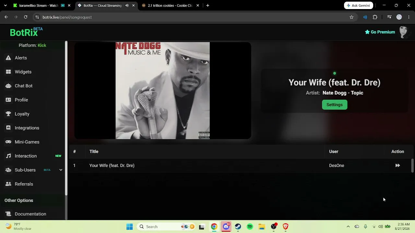Click the Platform: Kick label
The width and height of the screenshot is (415, 233).
32,45
